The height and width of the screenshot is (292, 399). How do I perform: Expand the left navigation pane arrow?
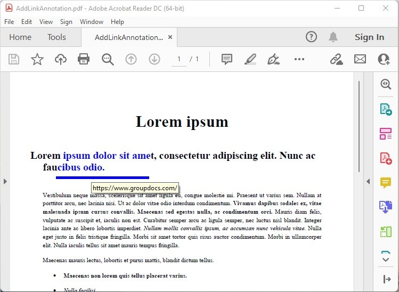5,182
